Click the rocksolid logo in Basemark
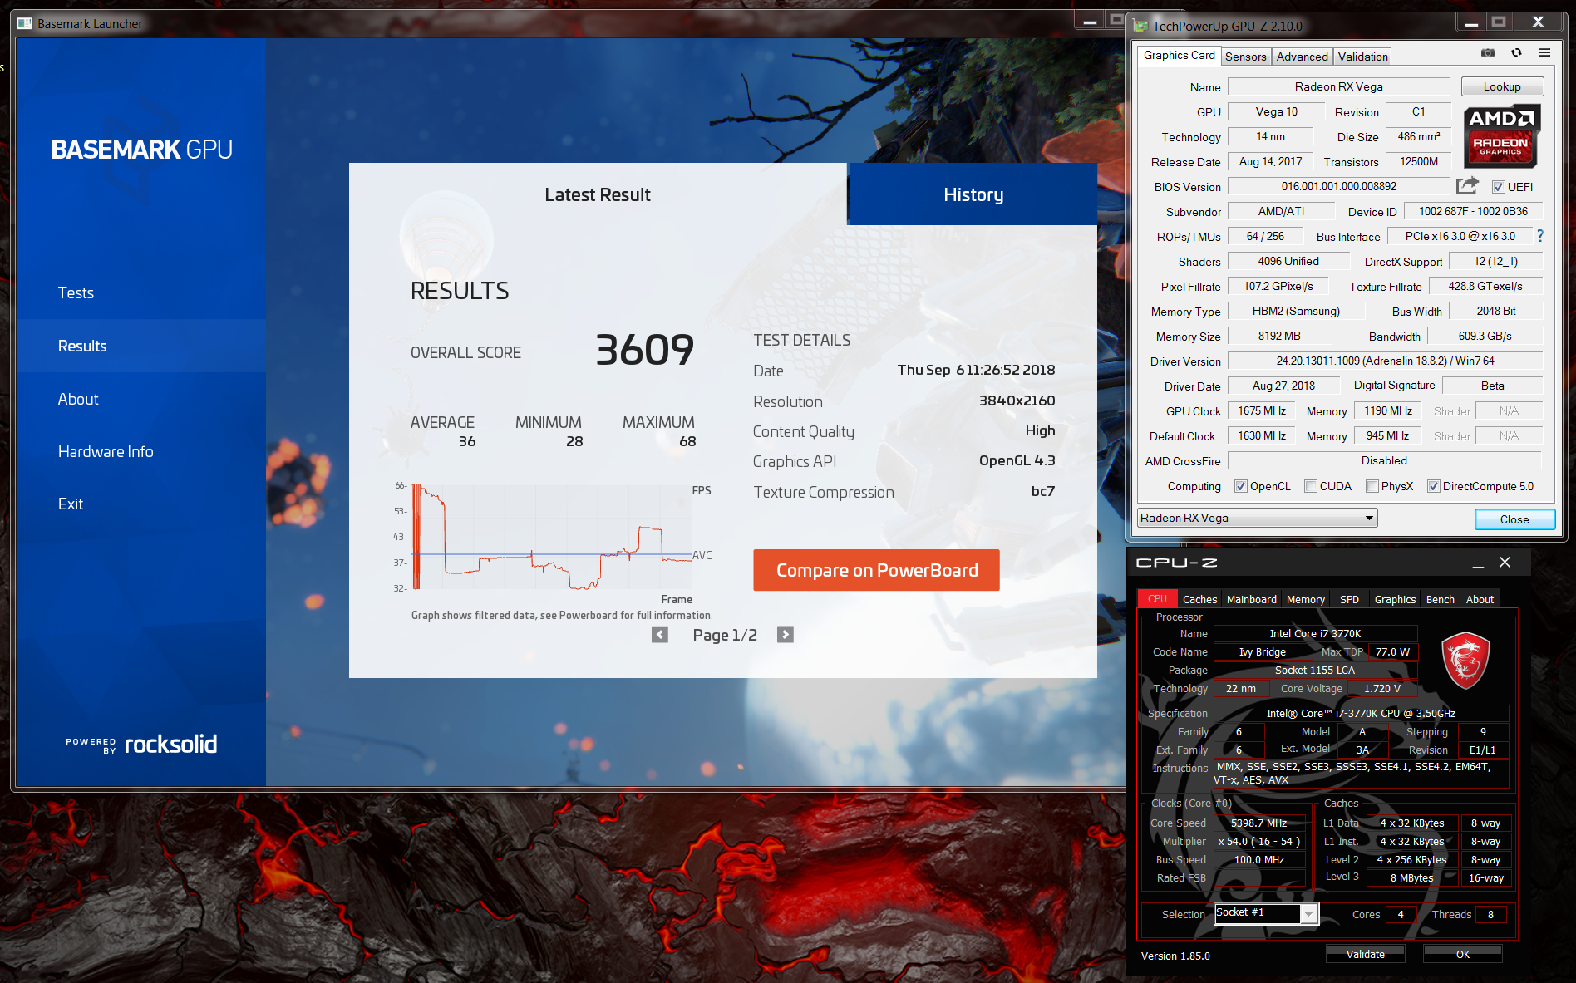This screenshot has width=1576, height=983. click(x=171, y=744)
